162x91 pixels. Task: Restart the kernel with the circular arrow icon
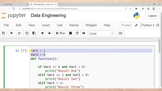(x=77, y=33)
